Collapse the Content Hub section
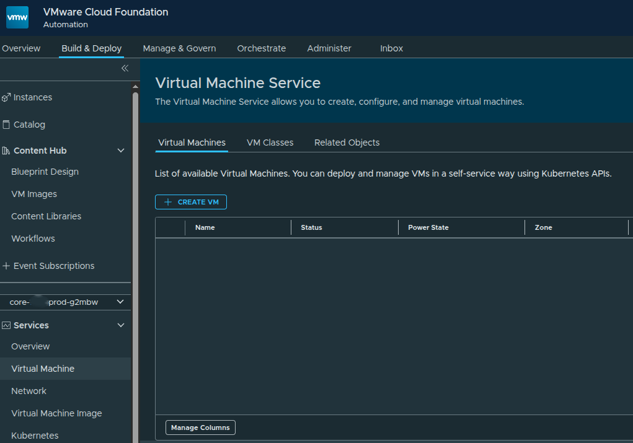Image resolution: width=633 pixels, height=443 pixels. tap(121, 150)
